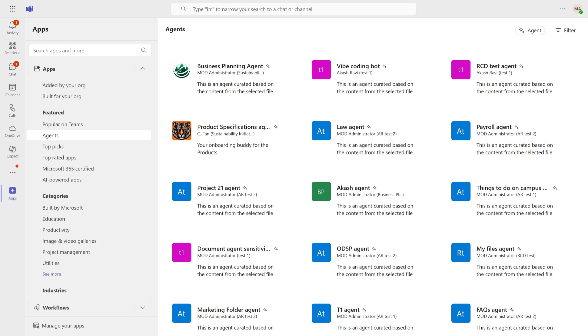Open your MA profile menu
588x336 pixels.
click(x=578, y=9)
